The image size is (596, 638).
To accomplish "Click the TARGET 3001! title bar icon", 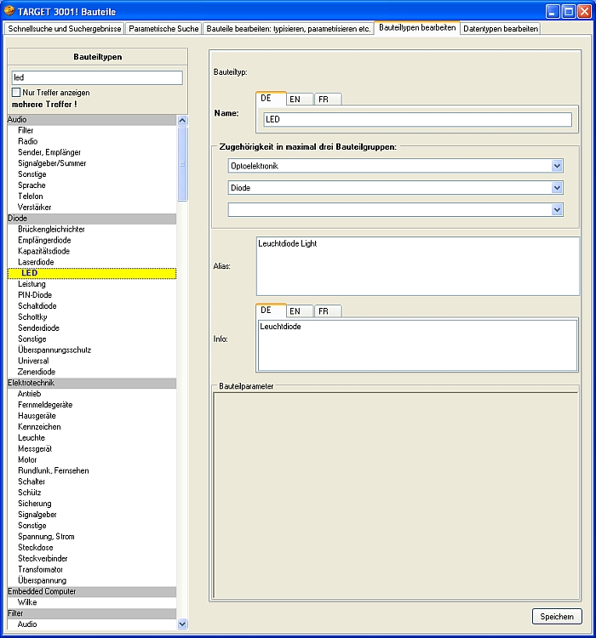I will 10,11.
